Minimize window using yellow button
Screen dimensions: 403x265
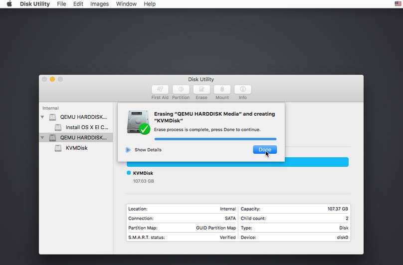(x=52, y=79)
